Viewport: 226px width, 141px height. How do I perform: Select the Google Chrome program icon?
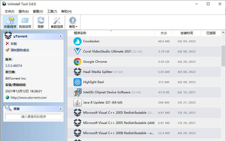pos(78,62)
